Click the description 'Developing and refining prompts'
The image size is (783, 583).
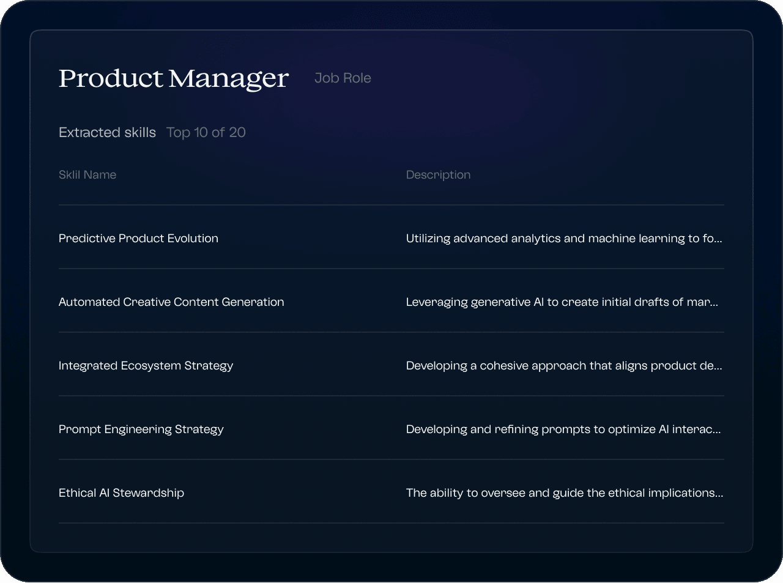(563, 429)
